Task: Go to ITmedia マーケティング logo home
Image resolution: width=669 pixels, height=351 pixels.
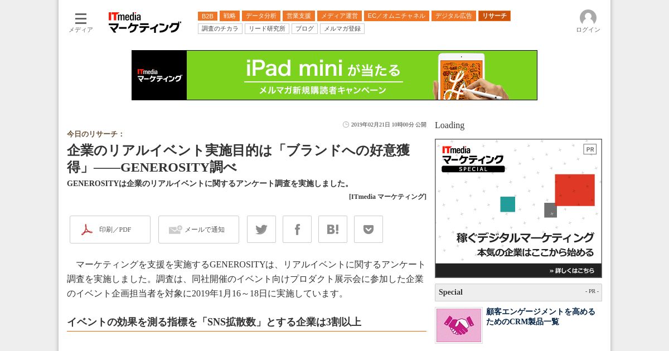Action: [144, 22]
